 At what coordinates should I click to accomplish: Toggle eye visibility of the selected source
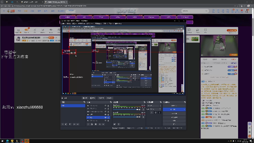(x=105, y=117)
